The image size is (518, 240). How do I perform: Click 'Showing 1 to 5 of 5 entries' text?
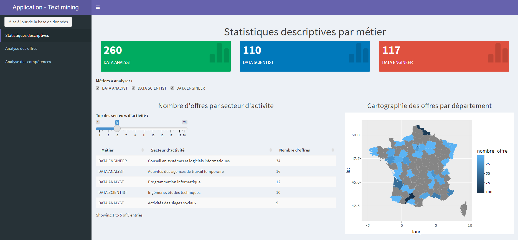coord(119,215)
